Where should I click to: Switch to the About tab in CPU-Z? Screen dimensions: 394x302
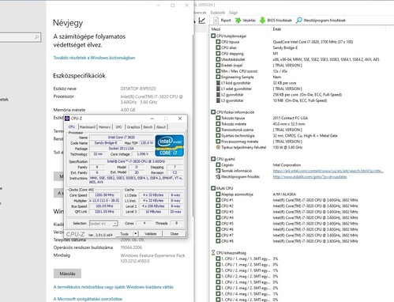tap(161, 127)
